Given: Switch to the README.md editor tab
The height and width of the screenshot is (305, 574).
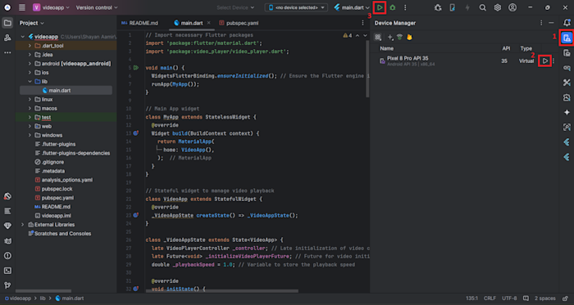Looking at the screenshot, I should pyautogui.click(x=140, y=23).
